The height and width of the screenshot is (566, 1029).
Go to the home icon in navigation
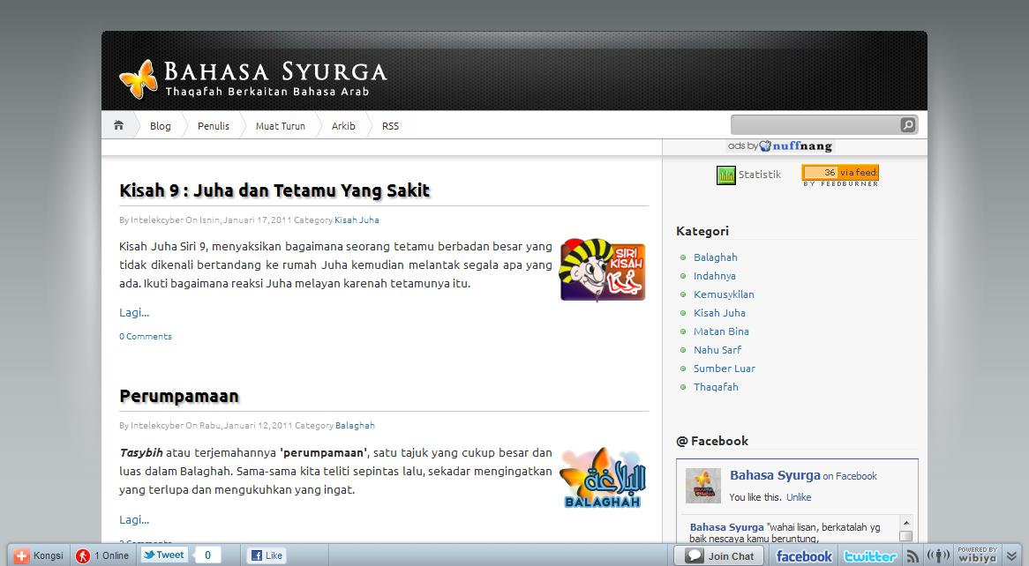tap(119, 125)
